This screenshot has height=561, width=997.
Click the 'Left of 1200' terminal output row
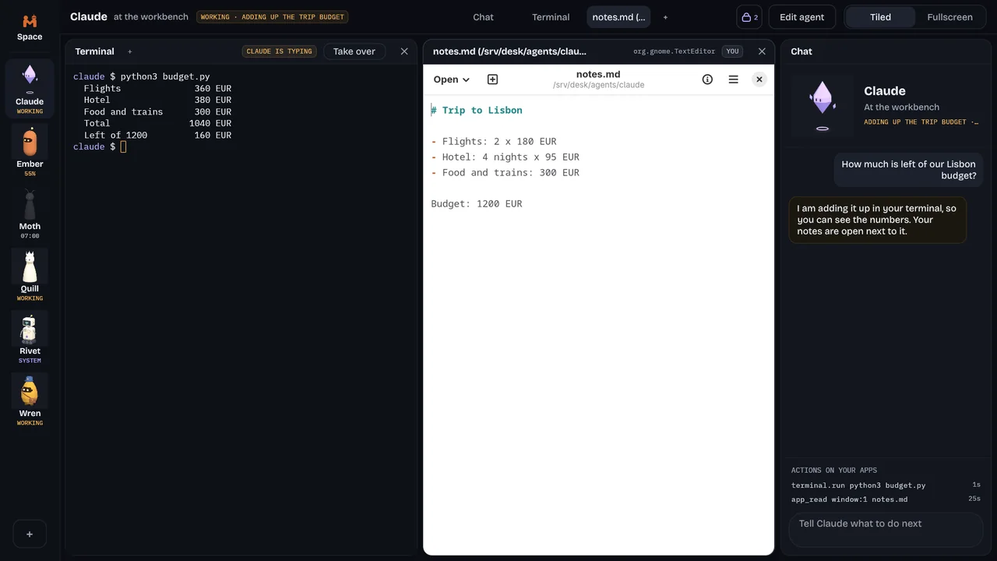(x=157, y=135)
